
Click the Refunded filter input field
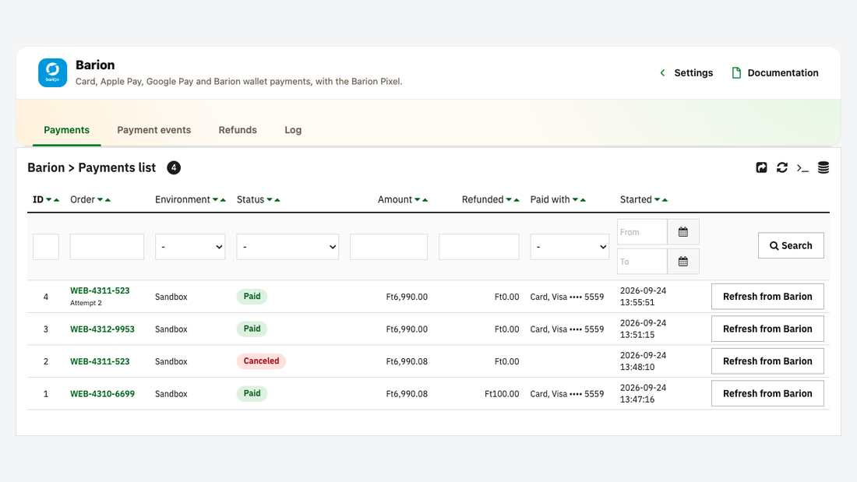tap(479, 247)
